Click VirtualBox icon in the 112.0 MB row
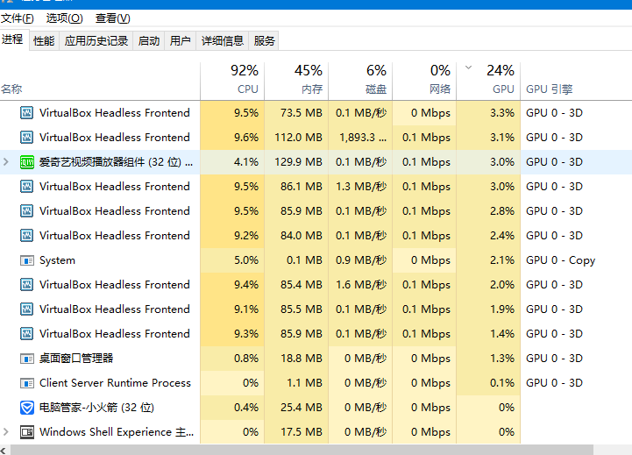The height and width of the screenshot is (455, 632). click(x=26, y=138)
